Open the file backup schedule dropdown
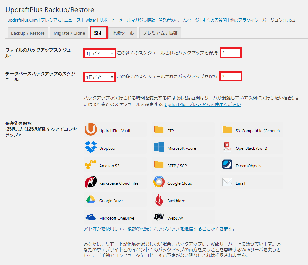Viewport: 308px width, 265px height. [x=99, y=53]
